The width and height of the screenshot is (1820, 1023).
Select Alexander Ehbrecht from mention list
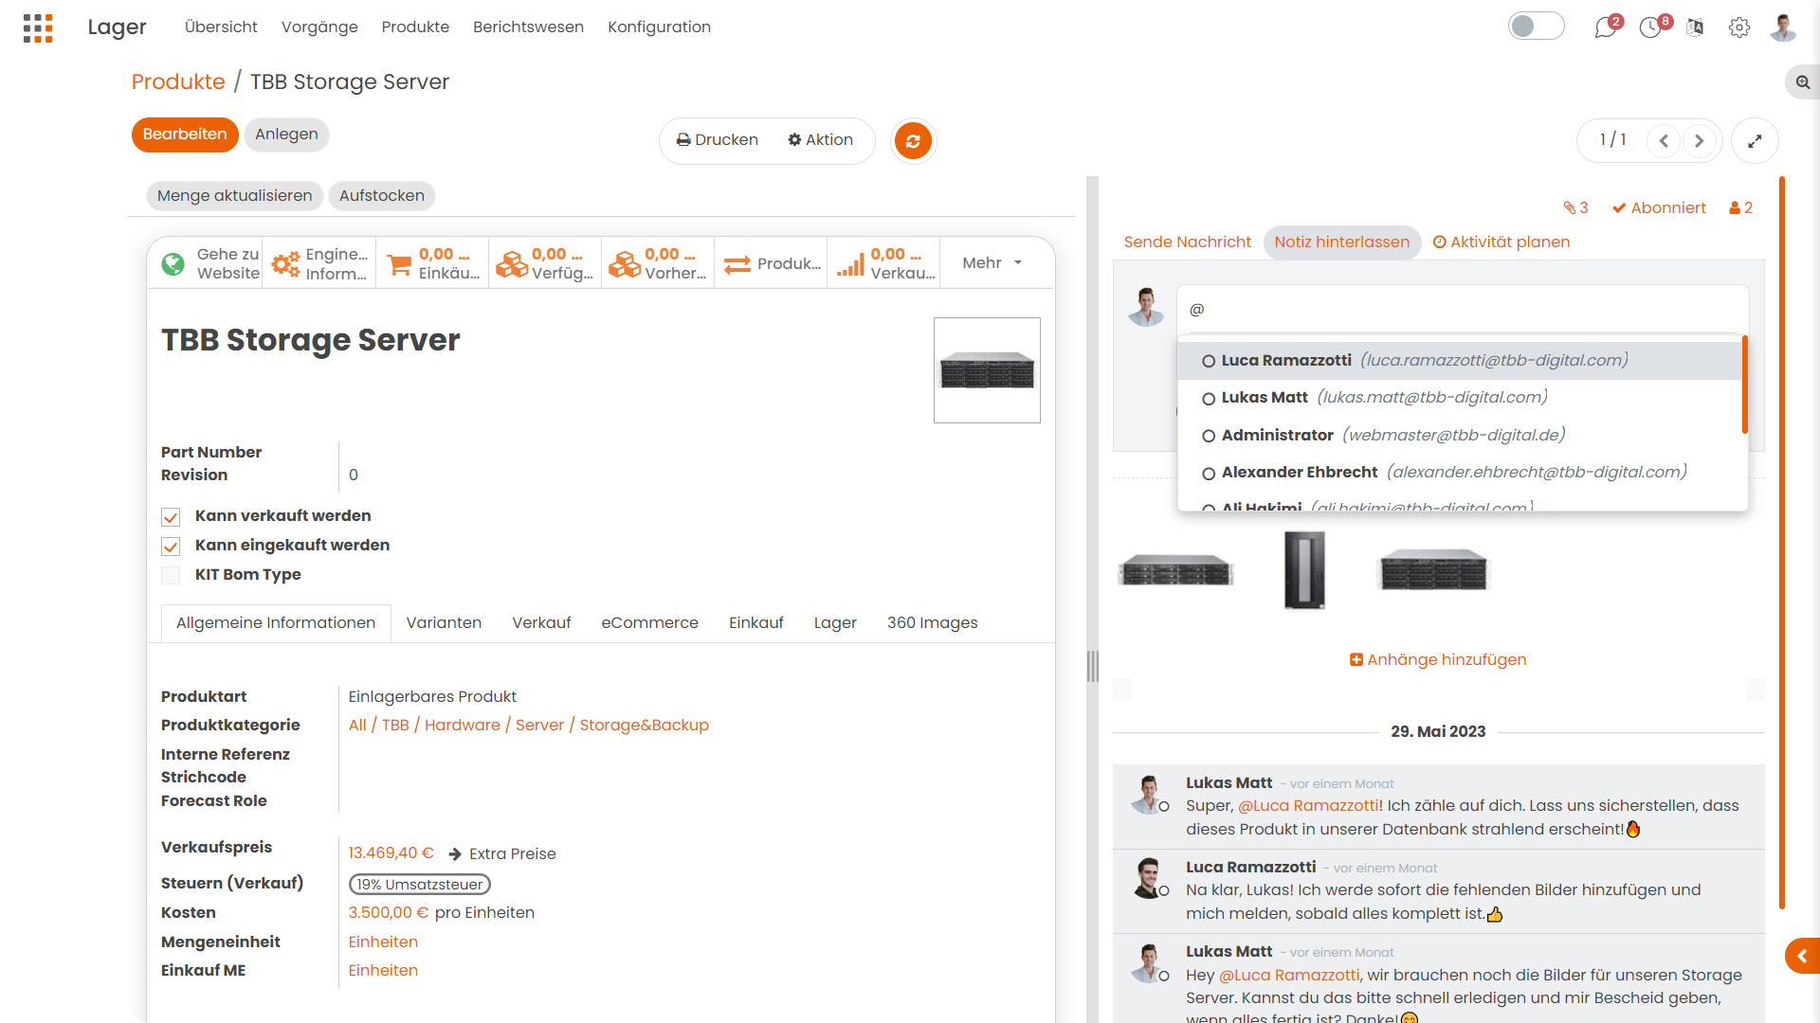coord(1460,473)
